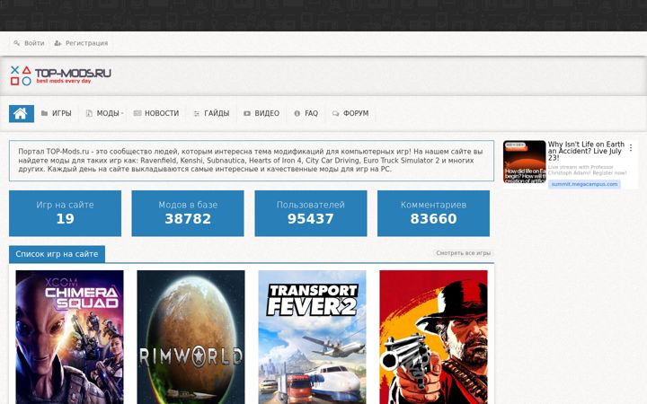Click the folder icon beside ИГРЫ

tap(45, 113)
